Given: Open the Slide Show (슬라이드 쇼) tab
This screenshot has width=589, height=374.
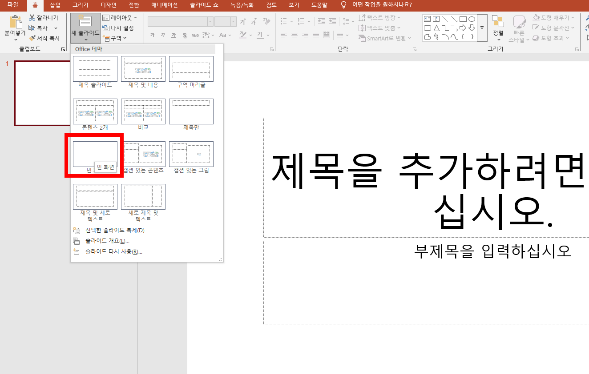Looking at the screenshot, I should coord(205,5).
